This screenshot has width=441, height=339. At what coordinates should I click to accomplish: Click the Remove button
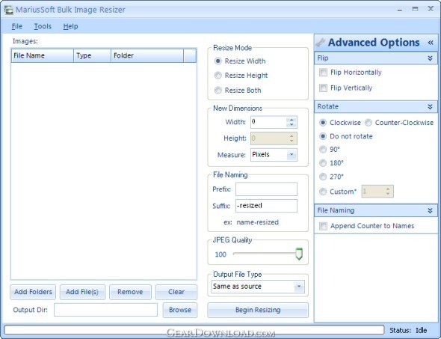point(130,292)
